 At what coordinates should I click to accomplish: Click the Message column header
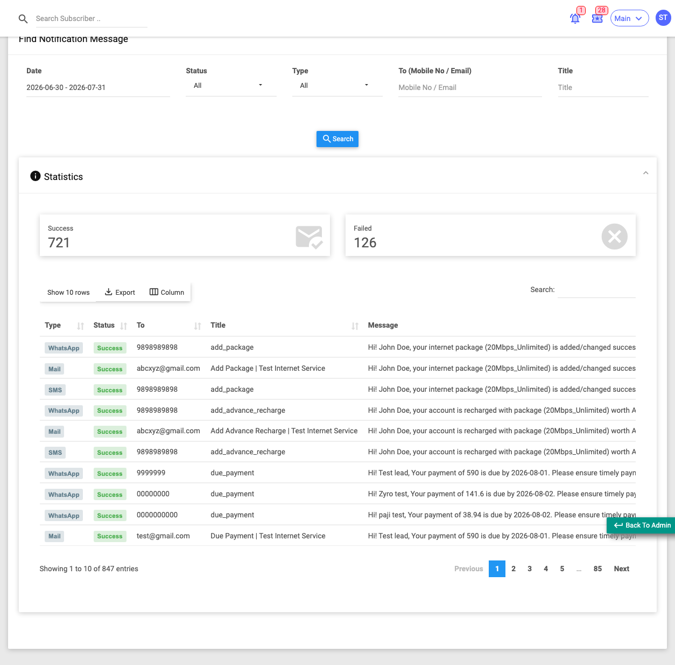coord(383,325)
